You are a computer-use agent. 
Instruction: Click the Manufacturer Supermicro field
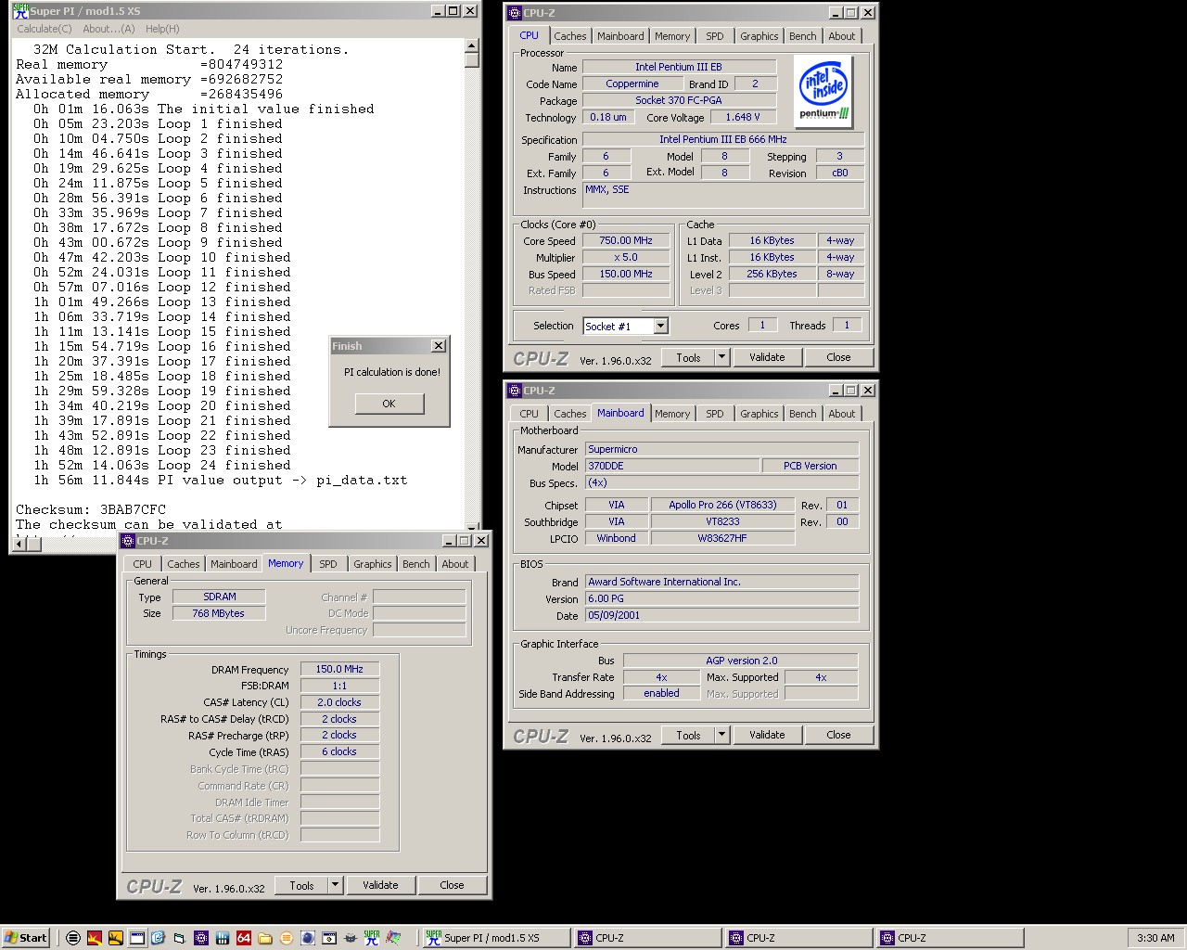coord(721,449)
